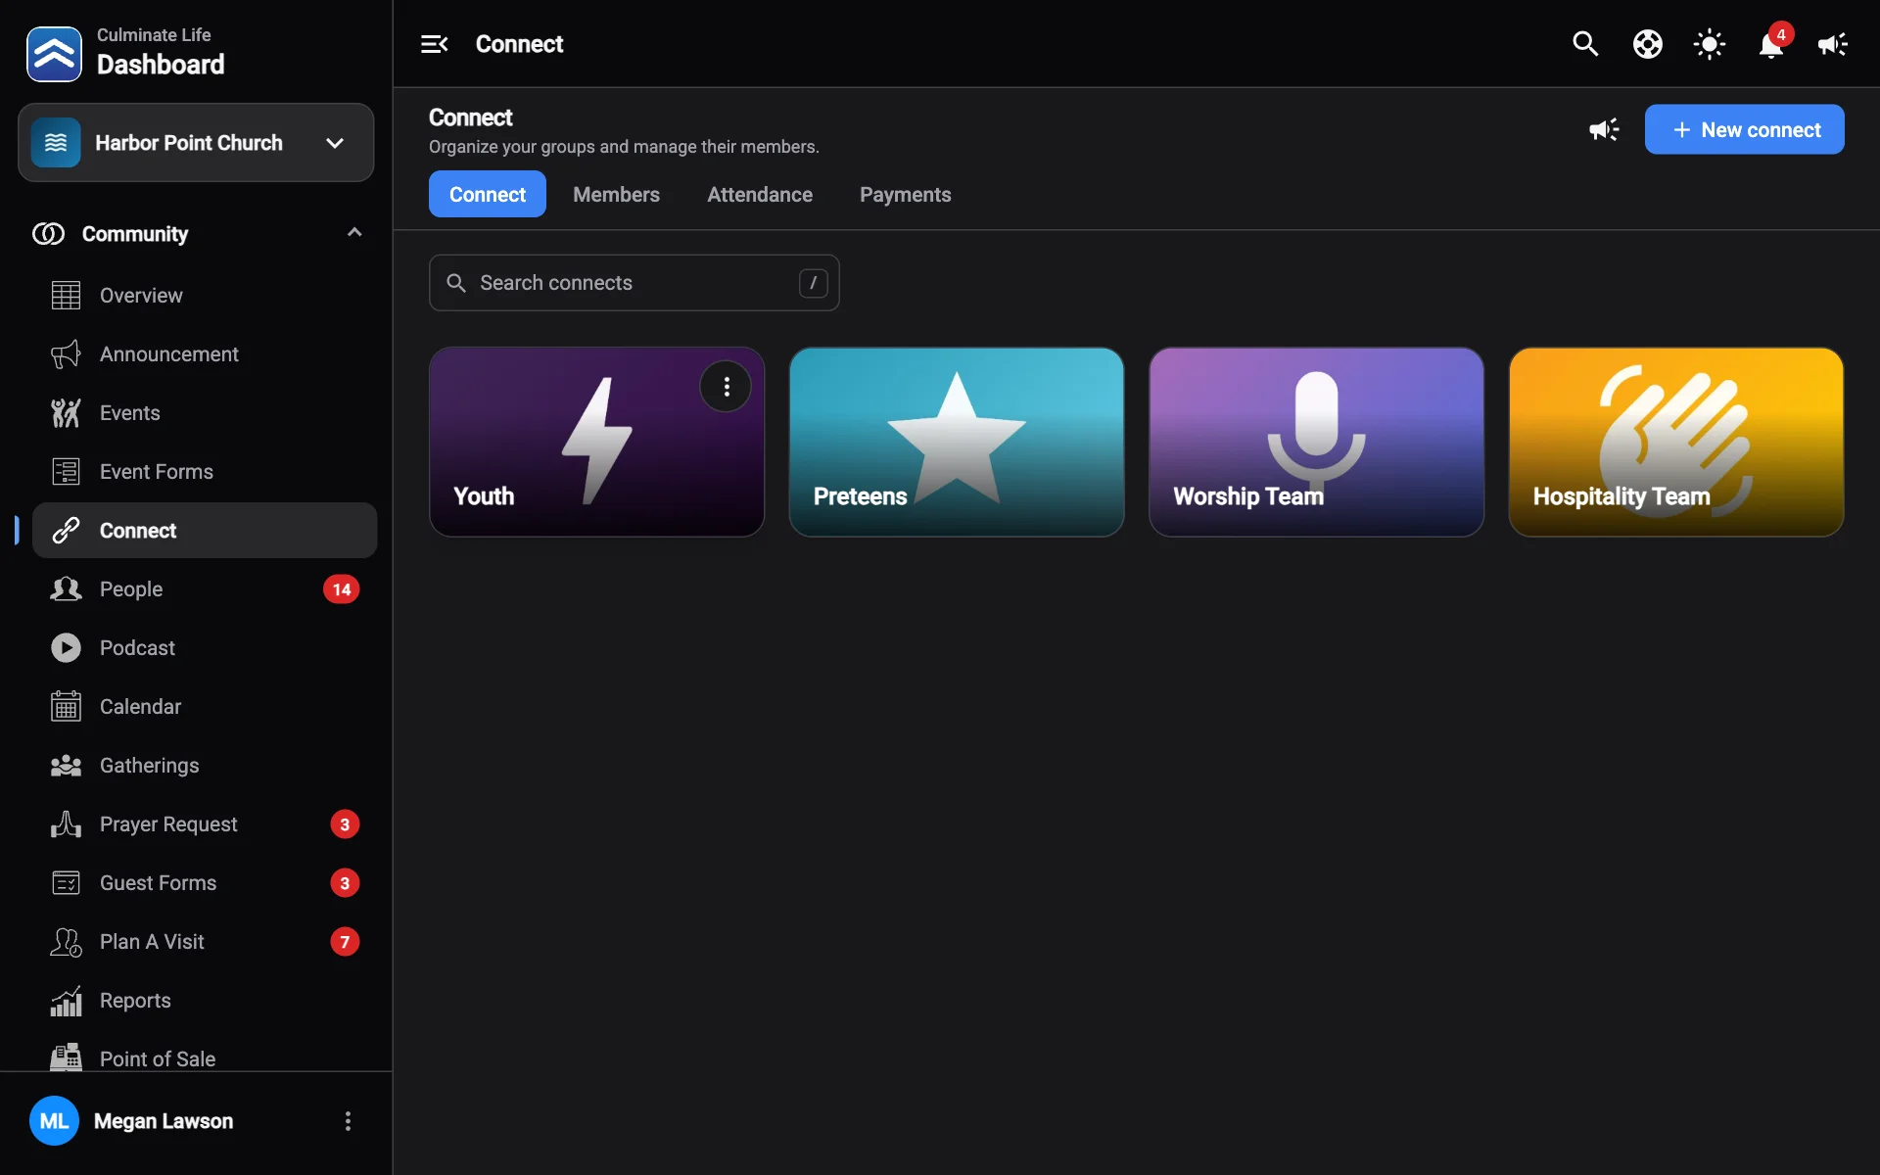Switch to the Payments tab
The height and width of the screenshot is (1175, 1880).
(905, 194)
